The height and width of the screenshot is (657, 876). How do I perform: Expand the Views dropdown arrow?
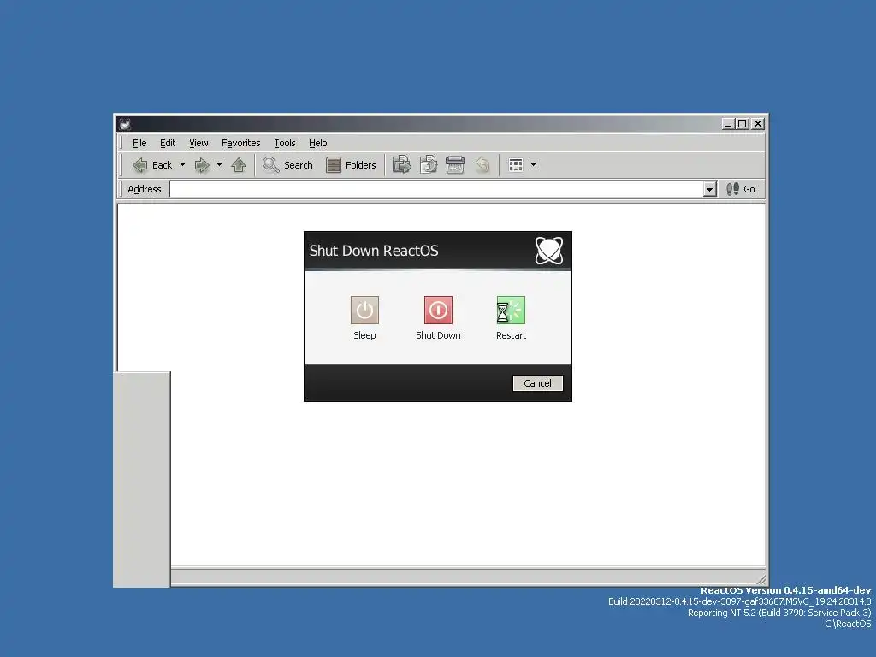(533, 165)
